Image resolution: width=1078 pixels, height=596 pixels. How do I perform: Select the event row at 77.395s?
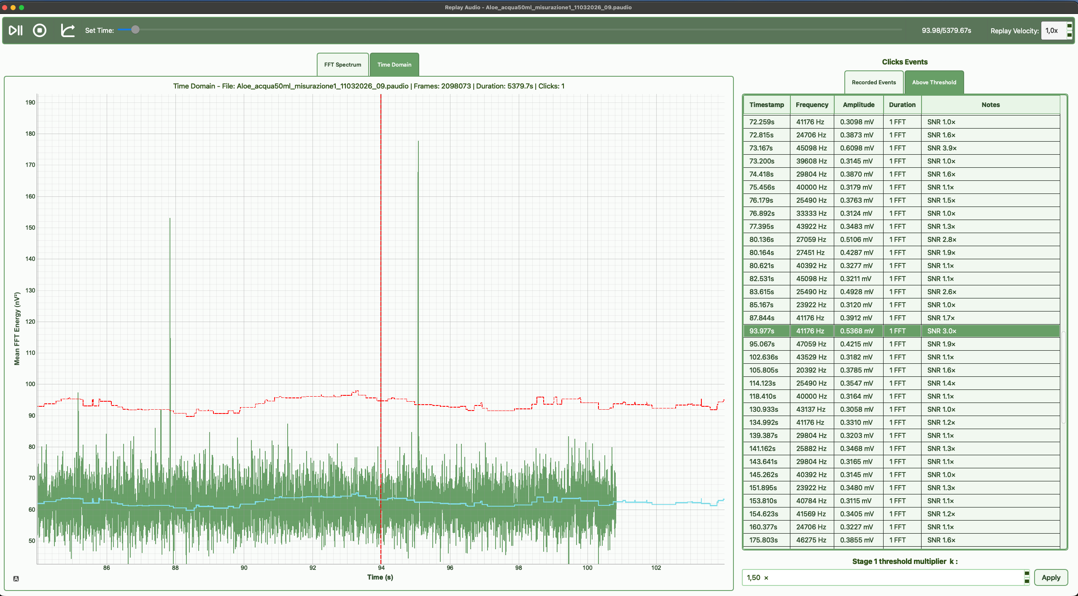901,226
